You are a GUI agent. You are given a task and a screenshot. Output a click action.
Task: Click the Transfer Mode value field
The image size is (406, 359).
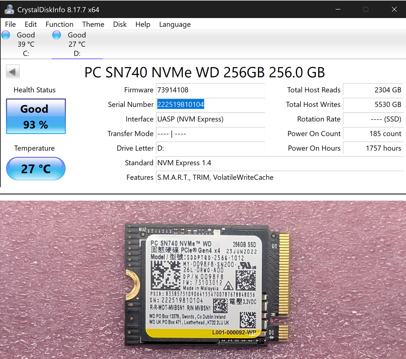(x=211, y=134)
